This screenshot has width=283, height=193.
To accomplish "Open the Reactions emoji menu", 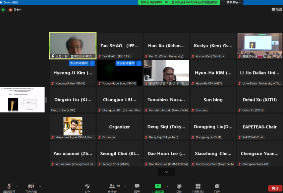I will click(217, 187).
